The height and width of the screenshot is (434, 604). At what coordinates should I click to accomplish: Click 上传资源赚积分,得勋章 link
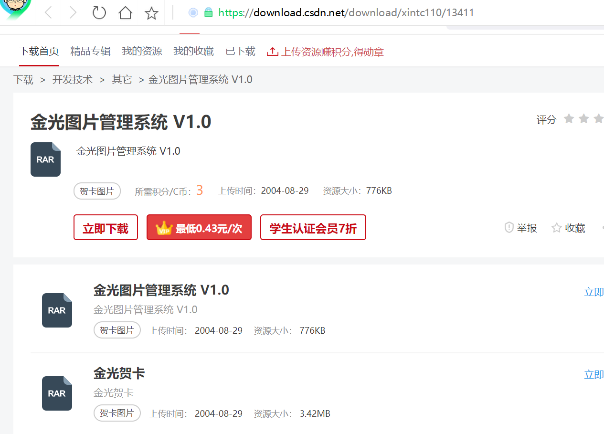[332, 52]
